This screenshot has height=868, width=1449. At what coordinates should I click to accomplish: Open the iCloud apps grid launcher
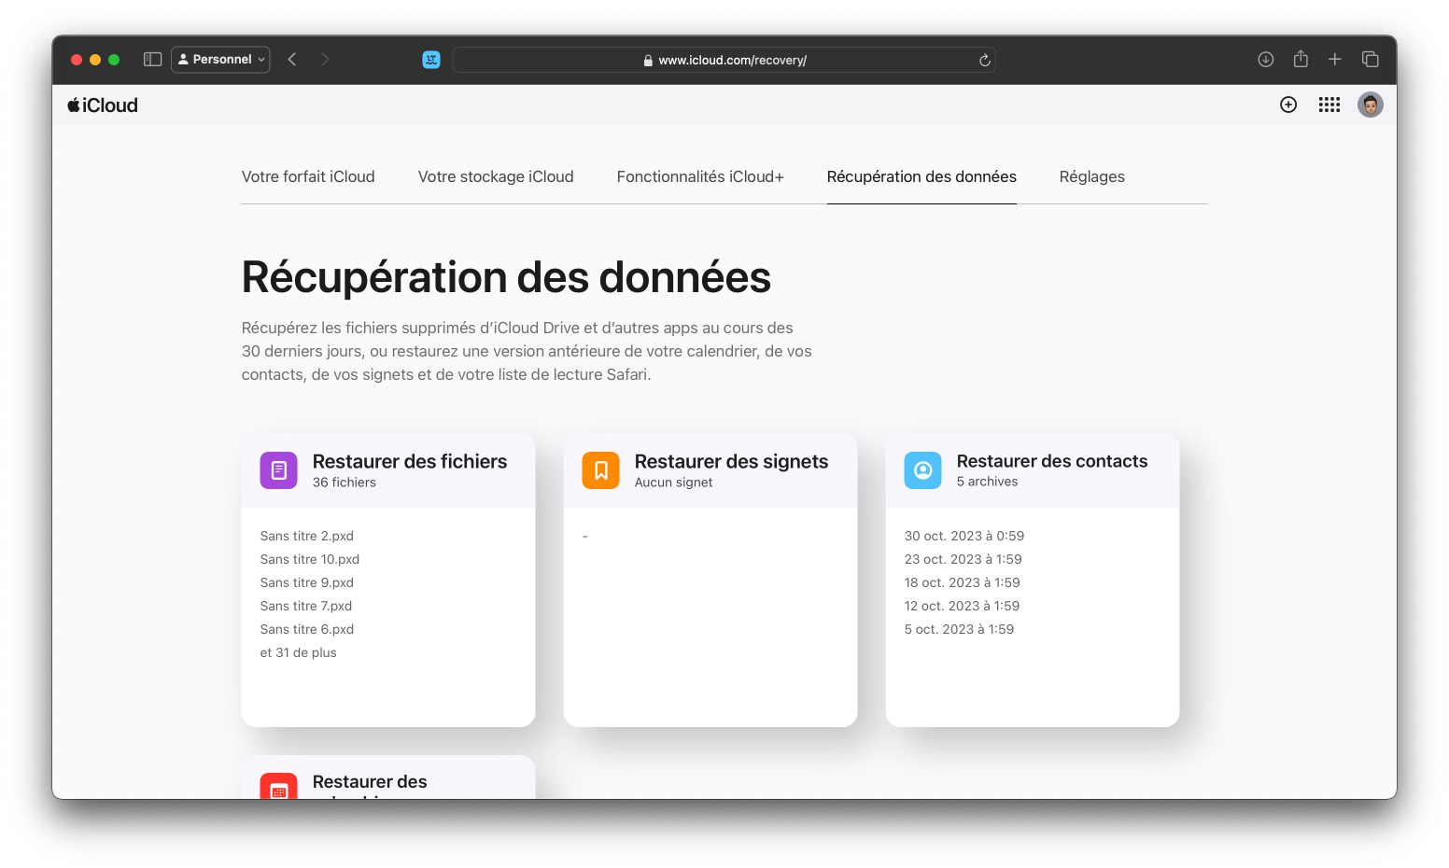click(x=1329, y=105)
